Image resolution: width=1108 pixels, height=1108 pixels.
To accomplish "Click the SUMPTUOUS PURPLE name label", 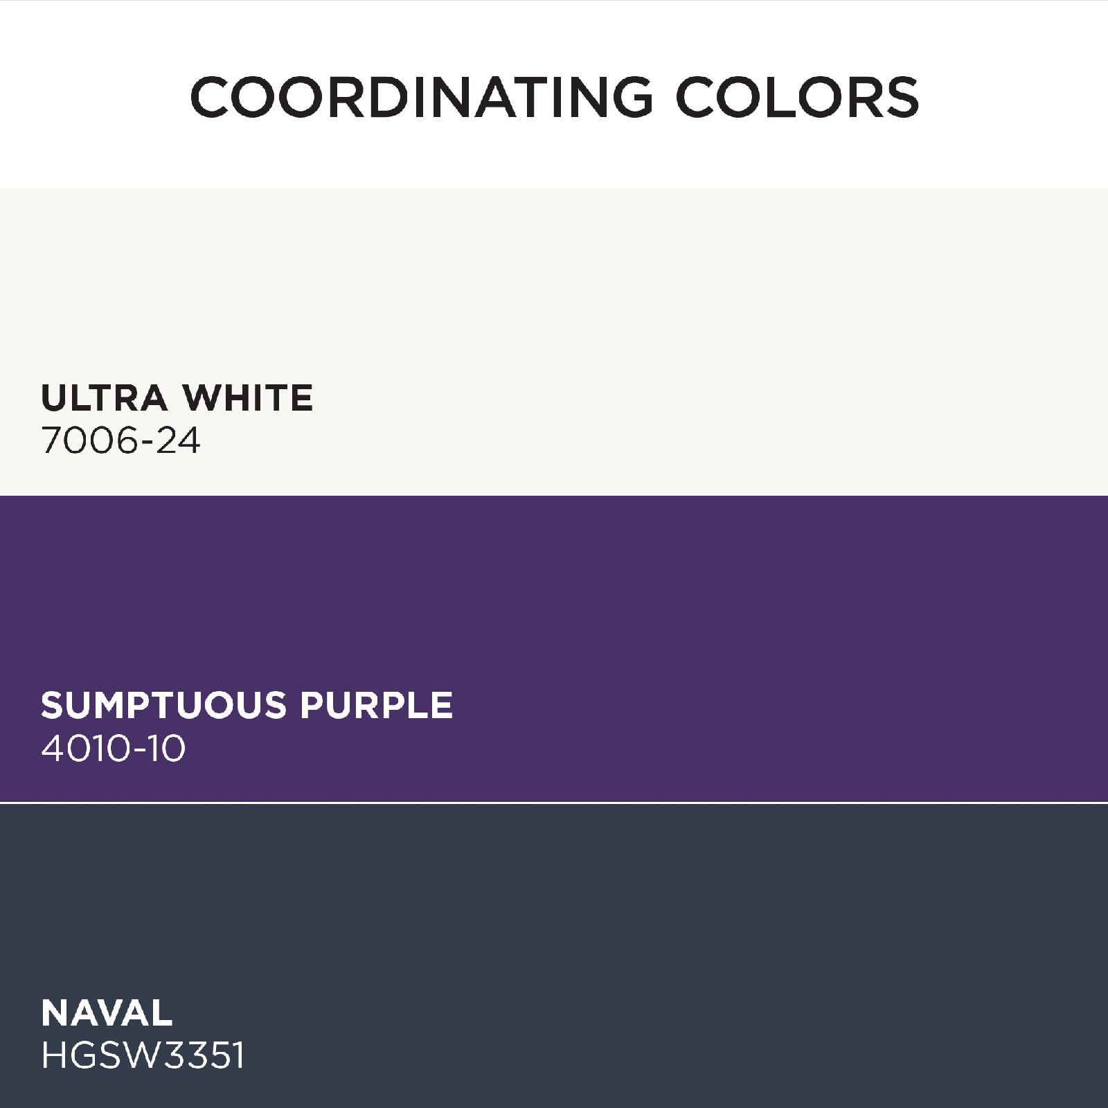I will tap(247, 705).
